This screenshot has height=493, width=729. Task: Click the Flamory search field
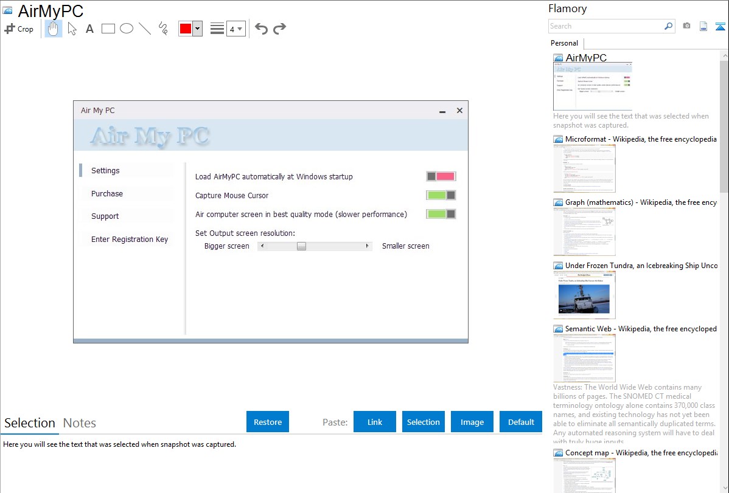606,26
